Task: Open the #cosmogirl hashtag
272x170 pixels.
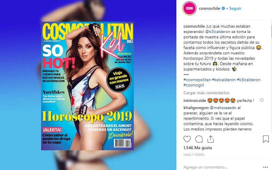Action: coord(194,85)
